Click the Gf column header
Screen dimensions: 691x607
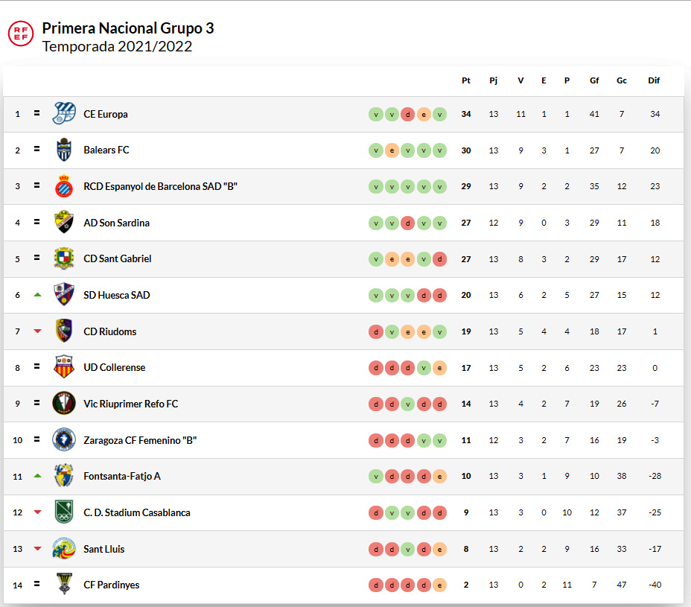click(x=594, y=80)
